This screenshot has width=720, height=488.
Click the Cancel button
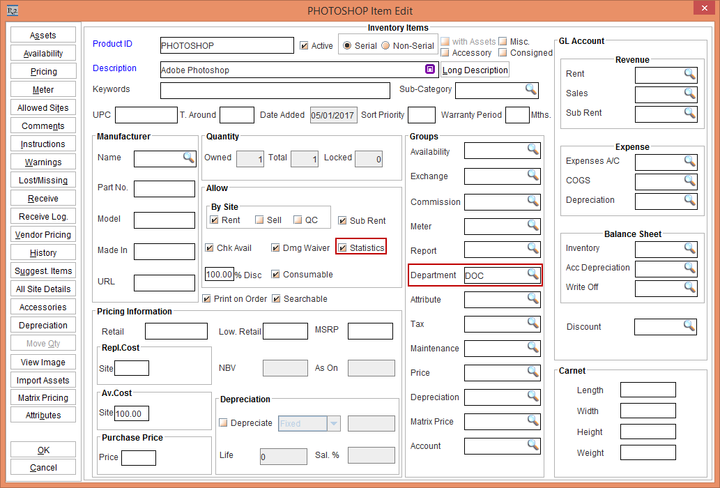43,467
